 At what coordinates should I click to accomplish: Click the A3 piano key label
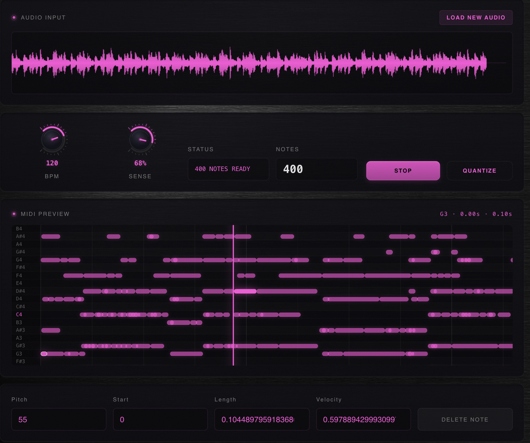[19, 338]
